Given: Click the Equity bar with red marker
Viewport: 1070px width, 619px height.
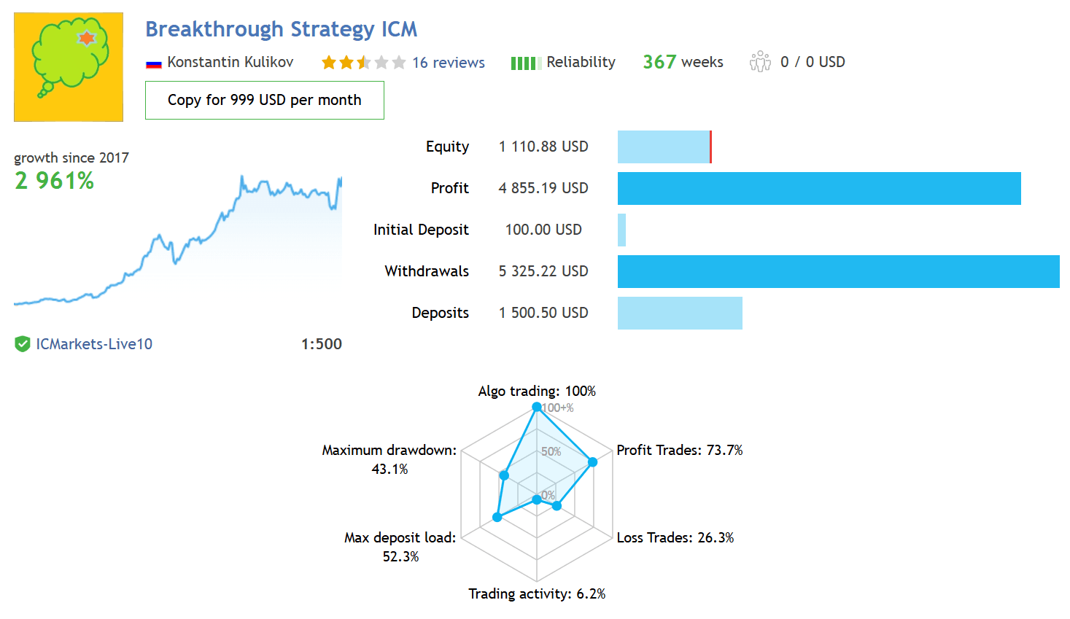Looking at the screenshot, I should point(664,147).
